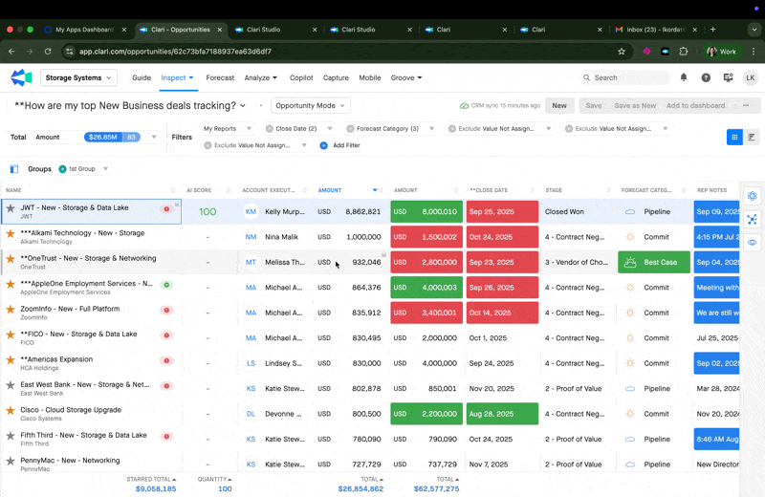
Task: Click the KM avatar for Kelly Murp...
Action: 251,211
